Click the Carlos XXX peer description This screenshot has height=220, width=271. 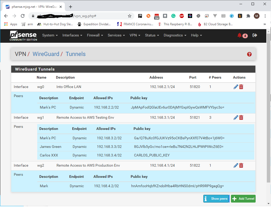[x=49, y=155]
